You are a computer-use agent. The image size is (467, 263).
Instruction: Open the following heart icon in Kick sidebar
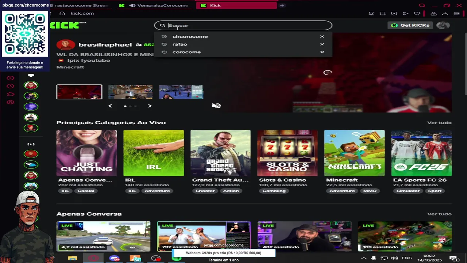point(31,75)
